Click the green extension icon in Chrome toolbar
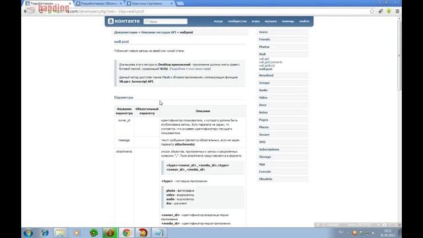 coord(389,11)
